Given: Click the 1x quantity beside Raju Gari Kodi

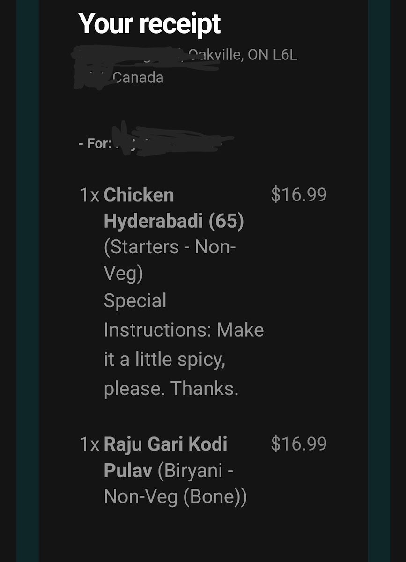Looking at the screenshot, I should pyautogui.click(x=89, y=444).
